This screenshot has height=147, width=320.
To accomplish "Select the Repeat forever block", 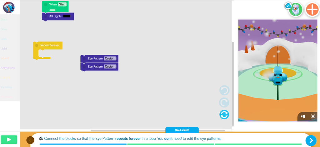I will coord(49,45).
